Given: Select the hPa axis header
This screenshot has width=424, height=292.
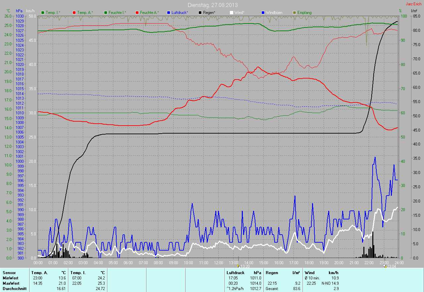Looking at the screenshot, I should tap(19, 11).
